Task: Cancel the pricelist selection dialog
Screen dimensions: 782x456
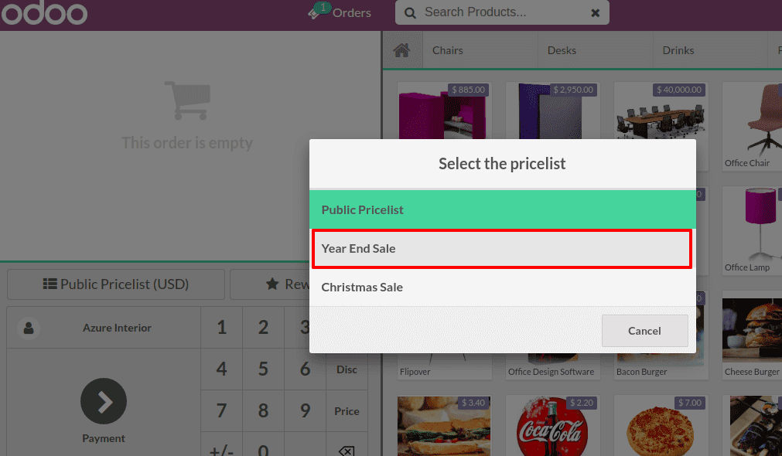Action: coord(644,331)
